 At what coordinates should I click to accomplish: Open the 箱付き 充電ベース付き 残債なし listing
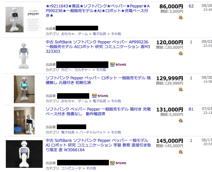click(98, 111)
